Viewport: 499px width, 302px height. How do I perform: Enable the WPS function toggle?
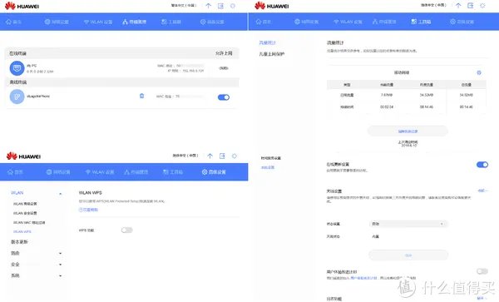126,230
